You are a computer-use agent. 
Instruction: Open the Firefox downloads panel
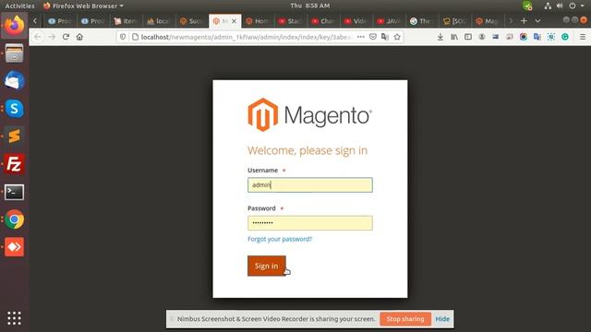pos(440,37)
